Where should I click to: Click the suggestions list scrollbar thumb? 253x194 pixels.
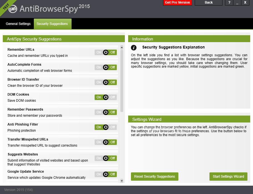click(x=122, y=81)
